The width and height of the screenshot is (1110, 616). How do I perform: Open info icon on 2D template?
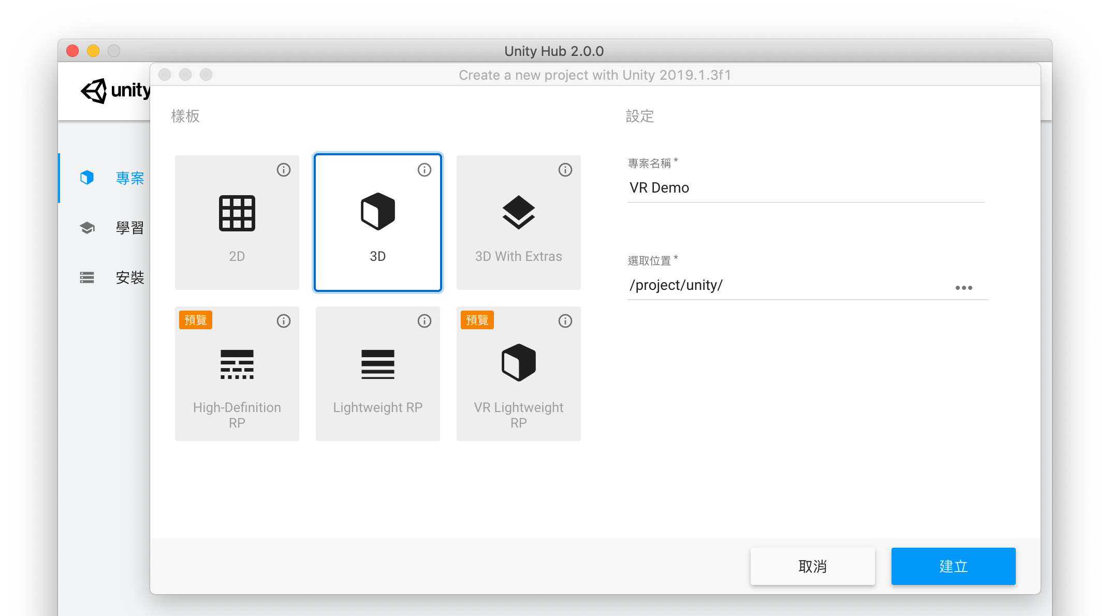tap(284, 170)
